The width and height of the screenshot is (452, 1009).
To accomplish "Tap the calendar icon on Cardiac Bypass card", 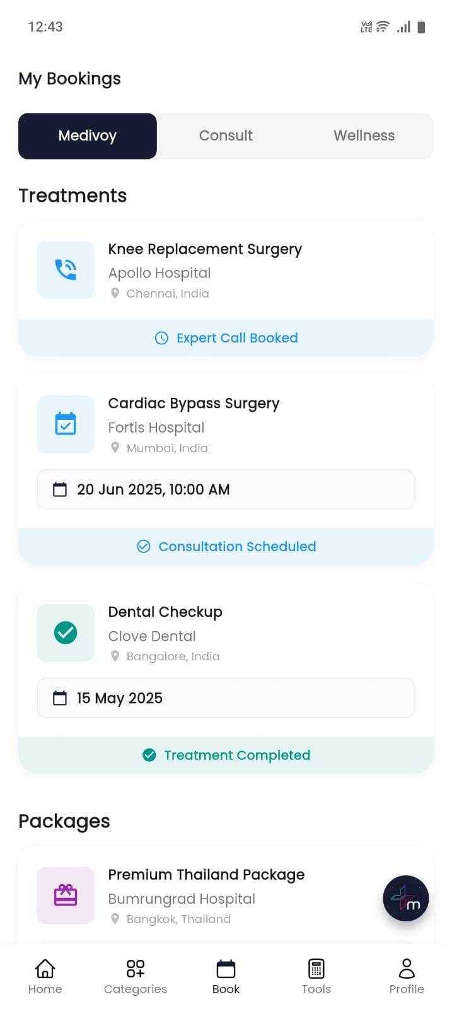I will [x=65, y=424].
